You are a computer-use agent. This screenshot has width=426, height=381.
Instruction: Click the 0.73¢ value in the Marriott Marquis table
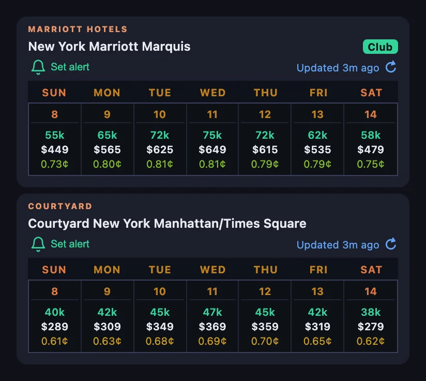[x=55, y=164]
